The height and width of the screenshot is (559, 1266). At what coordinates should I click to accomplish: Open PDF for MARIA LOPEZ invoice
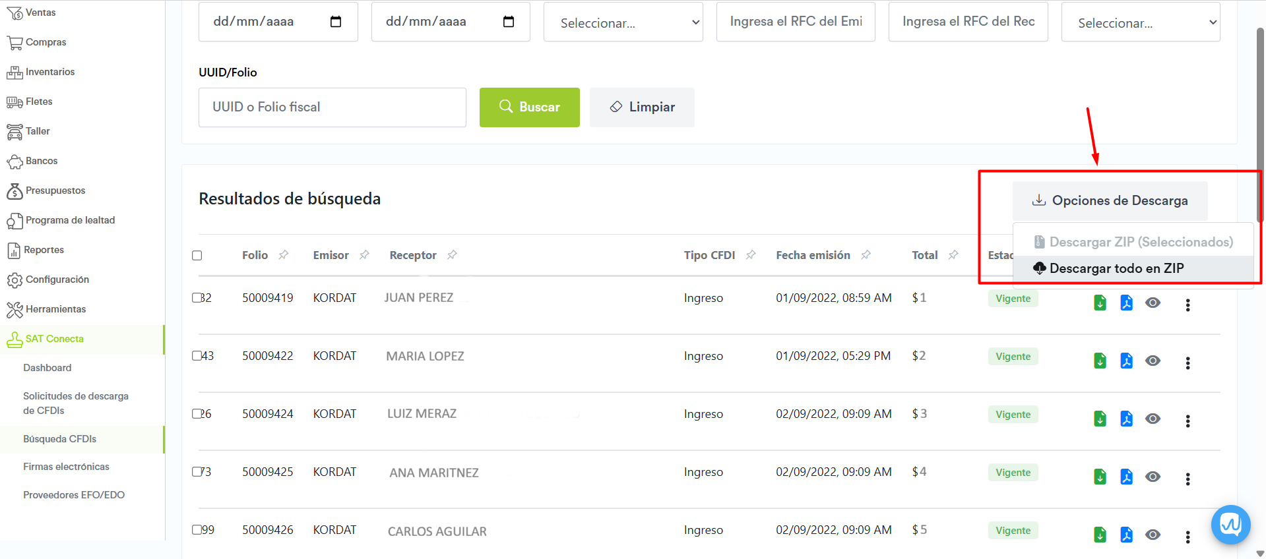pyautogui.click(x=1126, y=361)
